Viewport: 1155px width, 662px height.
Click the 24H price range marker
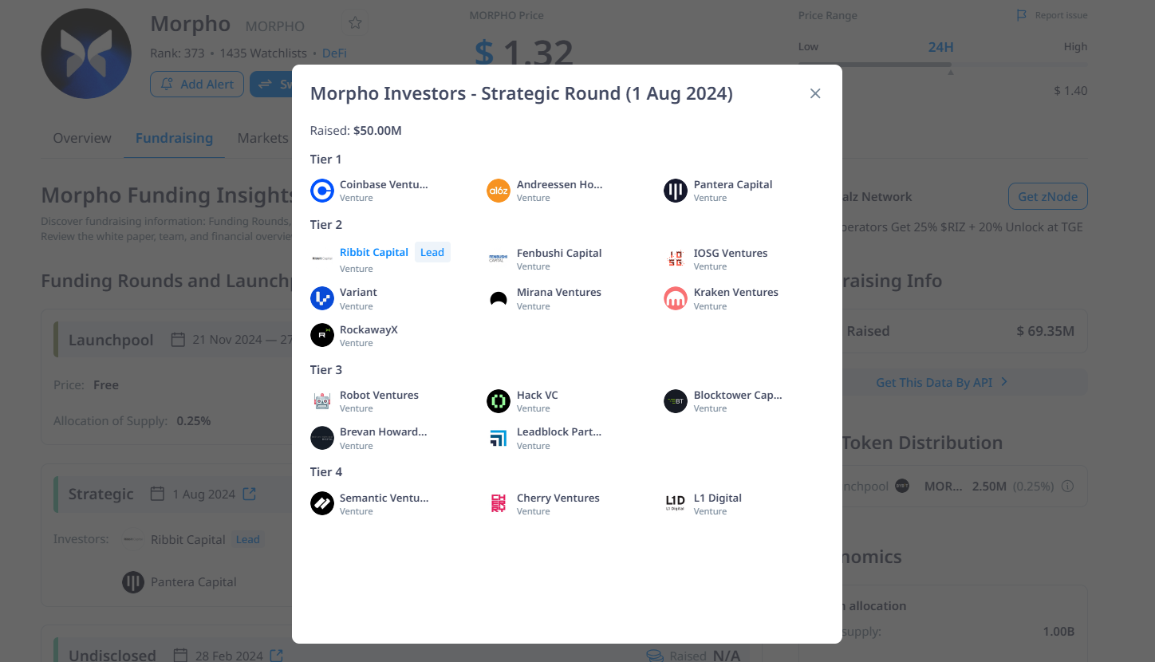tap(940, 47)
